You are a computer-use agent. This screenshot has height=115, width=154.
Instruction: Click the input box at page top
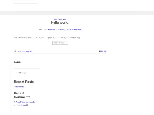point(26,2)
